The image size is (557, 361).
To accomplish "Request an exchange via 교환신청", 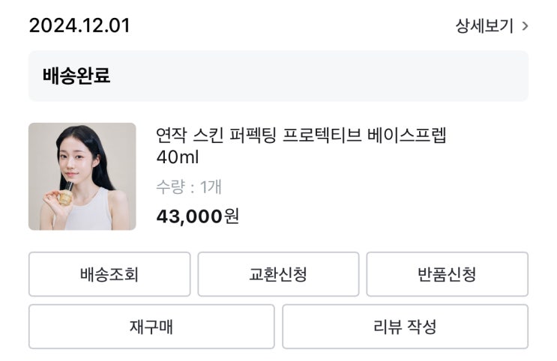I will tap(278, 274).
